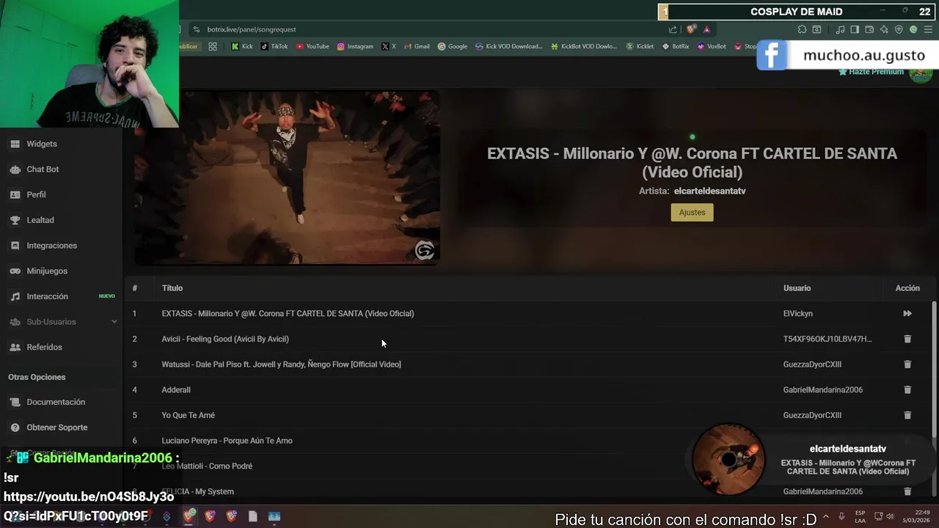This screenshot has width=939, height=528.
Task: Open the Gmail bookmark
Action: tap(417, 46)
